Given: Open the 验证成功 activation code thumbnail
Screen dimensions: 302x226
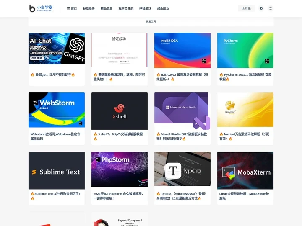Looking at the screenshot, I should click(120, 50).
